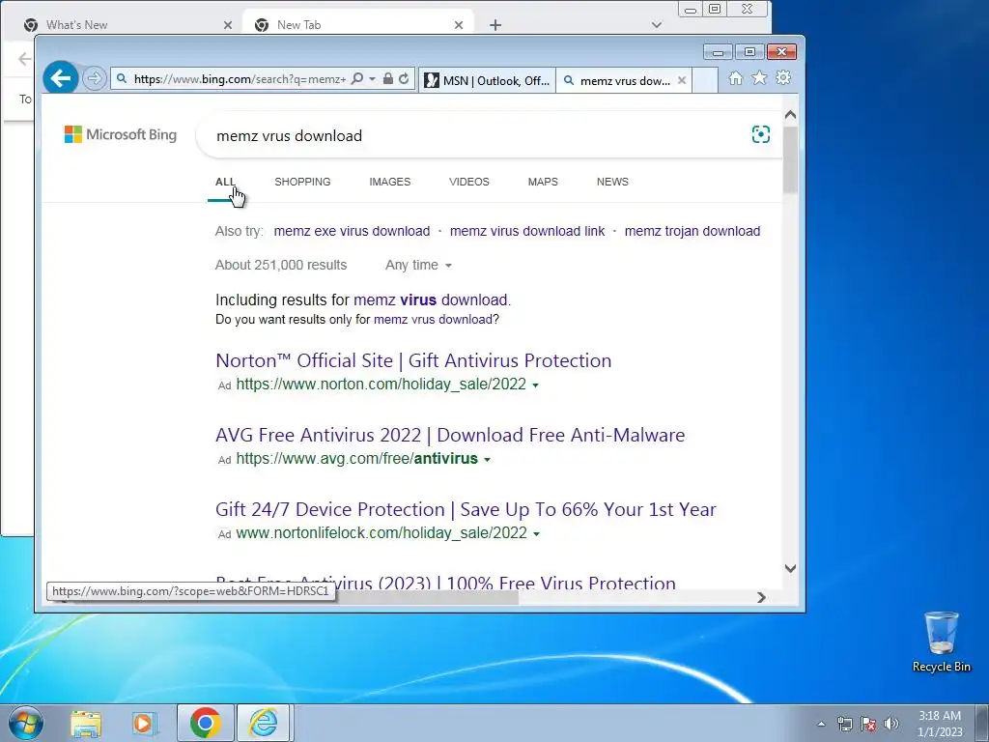This screenshot has width=989, height=742.
Task: Click the vertical scrollbar down arrow
Action: pos(790,568)
